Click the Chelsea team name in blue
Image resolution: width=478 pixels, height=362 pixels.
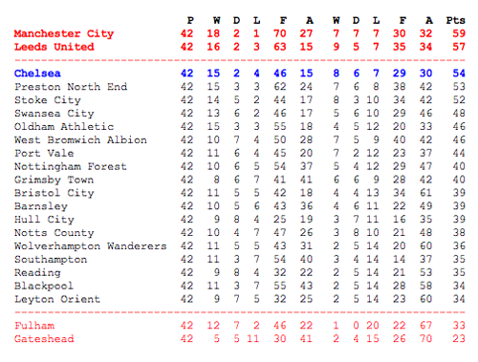(37, 74)
